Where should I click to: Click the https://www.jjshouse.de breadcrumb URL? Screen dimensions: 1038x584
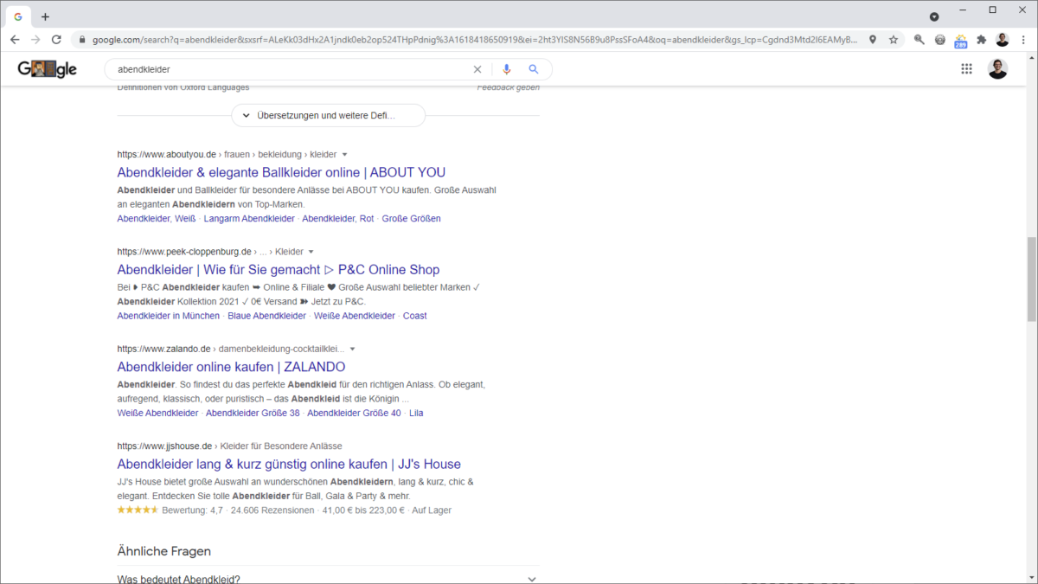(164, 446)
